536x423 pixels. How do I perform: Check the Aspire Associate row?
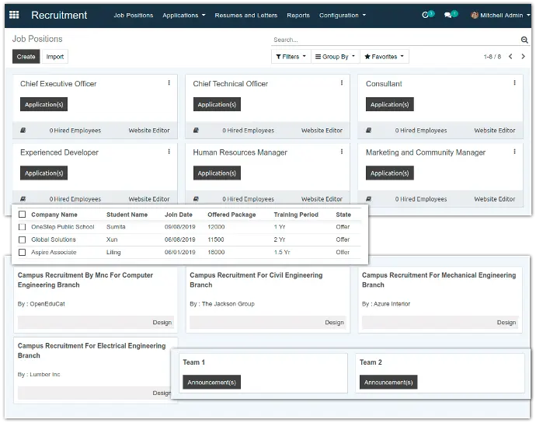[23, 252]
